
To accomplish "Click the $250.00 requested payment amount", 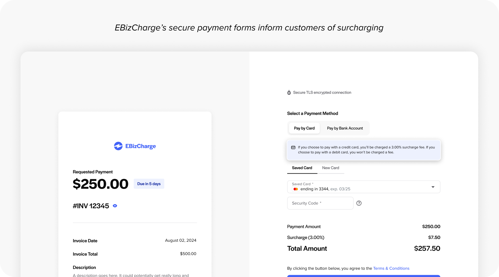I will (101, 184).
